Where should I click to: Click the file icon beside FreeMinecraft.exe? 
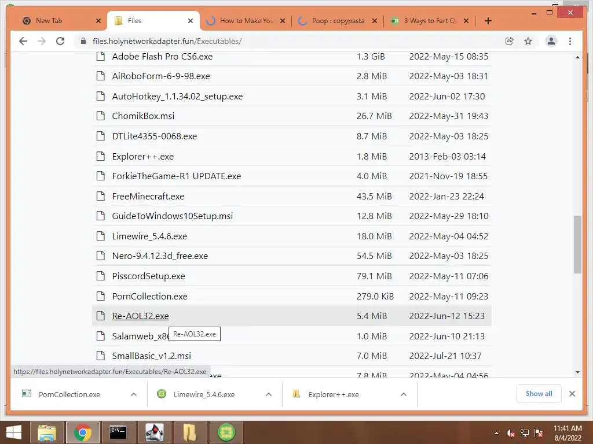100,196
